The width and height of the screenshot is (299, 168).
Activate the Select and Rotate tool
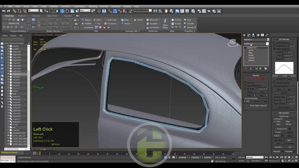(x=67, y=11)
